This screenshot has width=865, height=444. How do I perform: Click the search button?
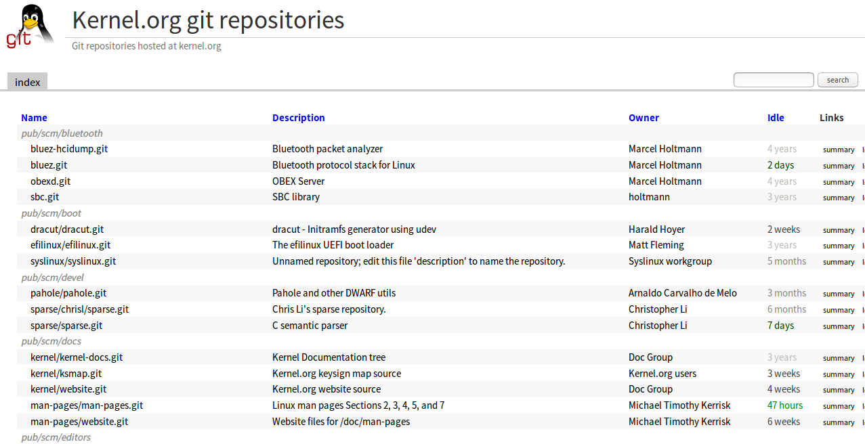(x=838, y=80)
